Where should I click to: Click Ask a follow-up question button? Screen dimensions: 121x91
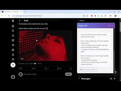(x=88, y=70)
